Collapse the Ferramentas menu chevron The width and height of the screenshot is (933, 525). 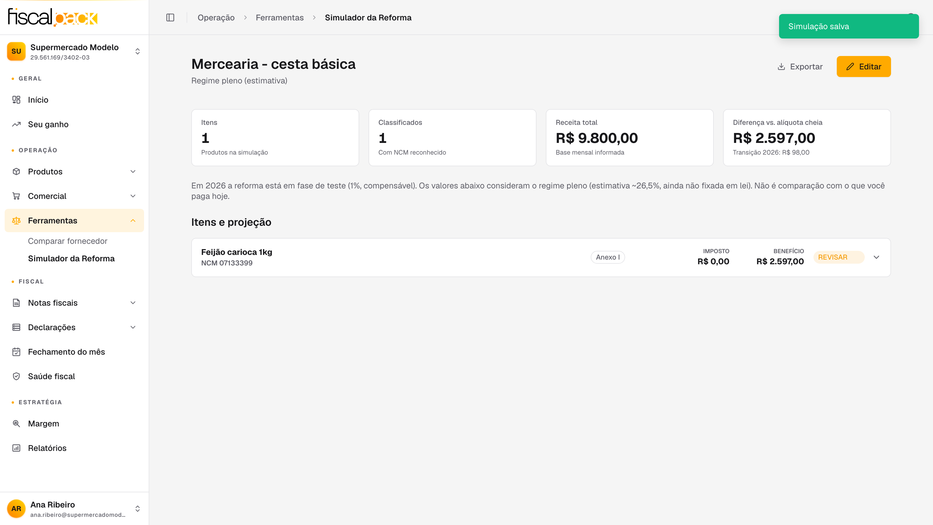pyautogui.click(x=133, y=221)
